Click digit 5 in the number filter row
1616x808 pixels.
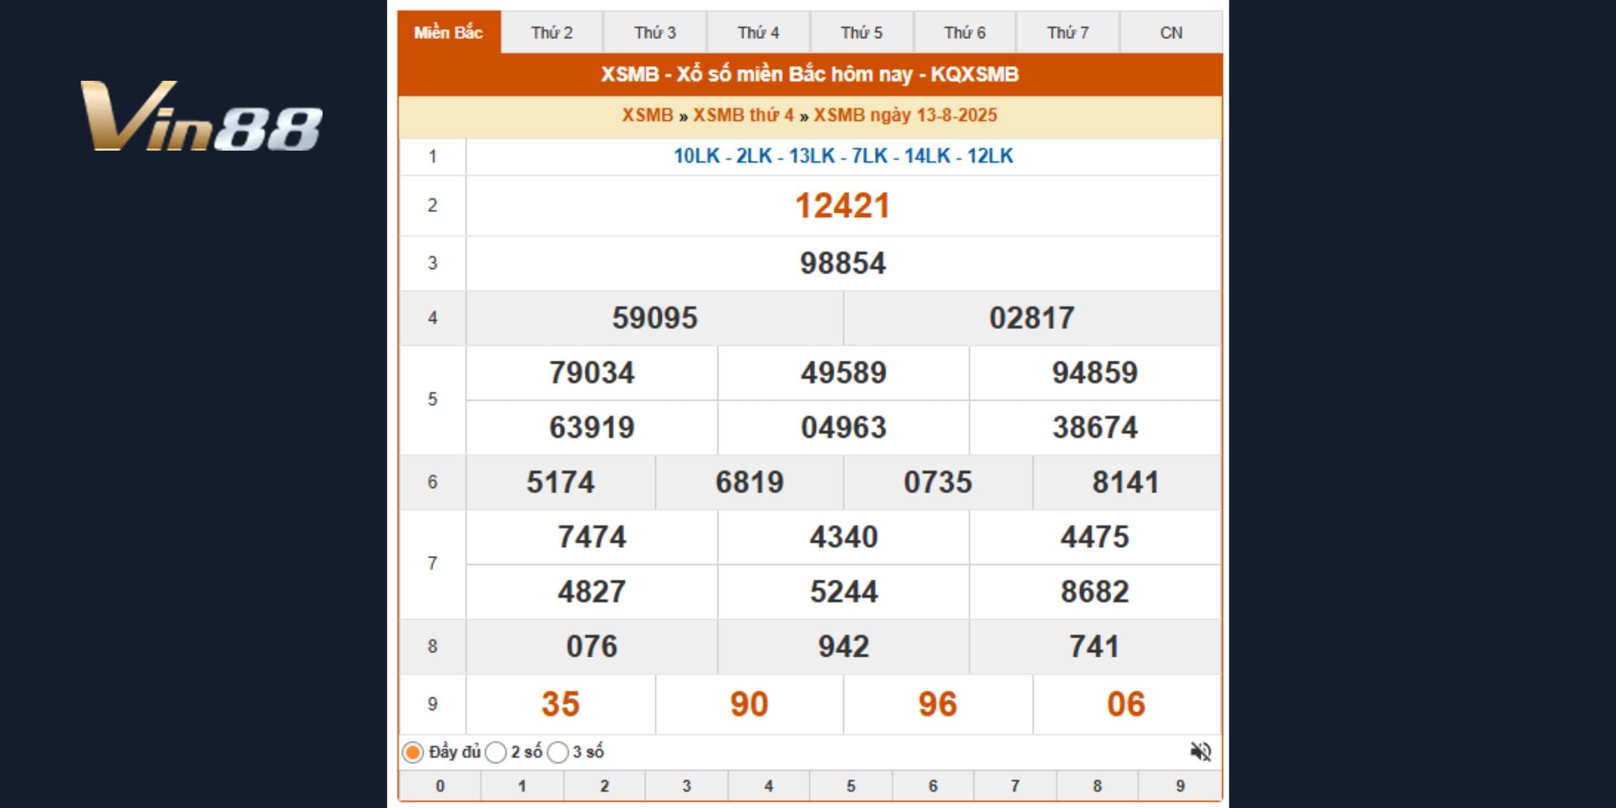(851, 786)
